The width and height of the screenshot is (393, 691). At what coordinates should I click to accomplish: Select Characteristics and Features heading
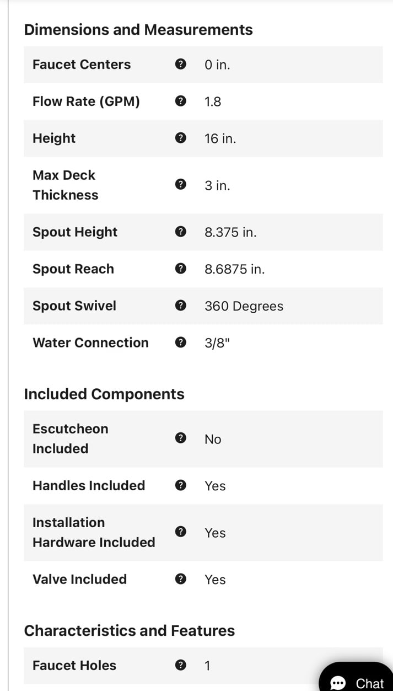(x=130, y=631)
